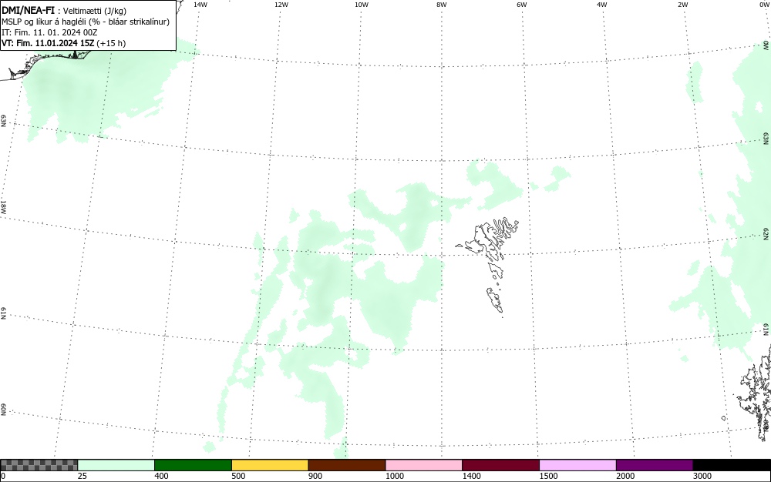Click the purple 2000–3000 legend swatch
The height and width of the screenshot is (482, 771).
[x=655, y=465]
